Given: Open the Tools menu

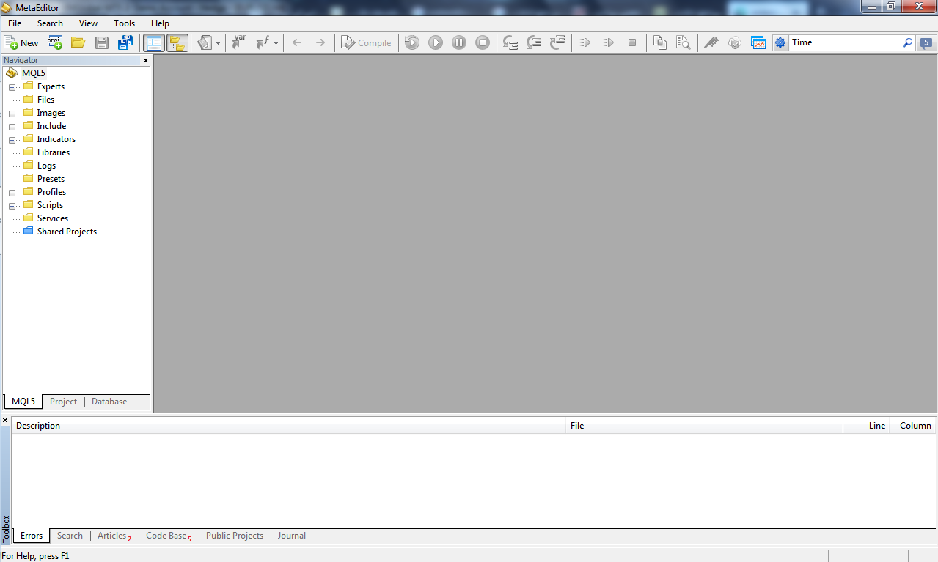Looking at the screenshot, I should [x=124, y=23].
